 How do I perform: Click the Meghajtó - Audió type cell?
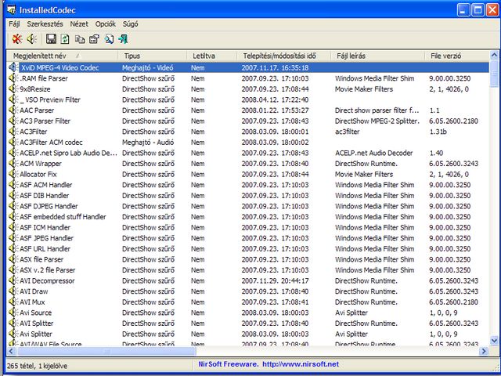[x=148, y=143]
